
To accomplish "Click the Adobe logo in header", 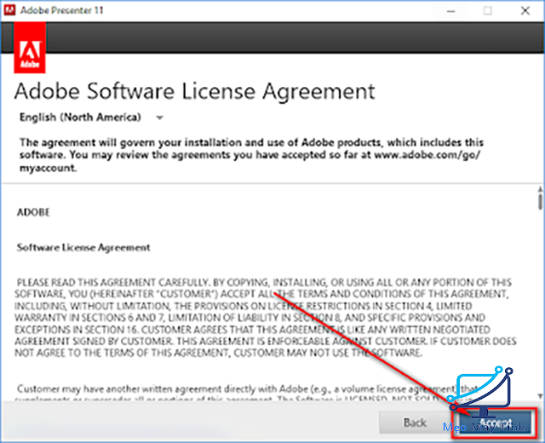I will [x=30, y=48].
